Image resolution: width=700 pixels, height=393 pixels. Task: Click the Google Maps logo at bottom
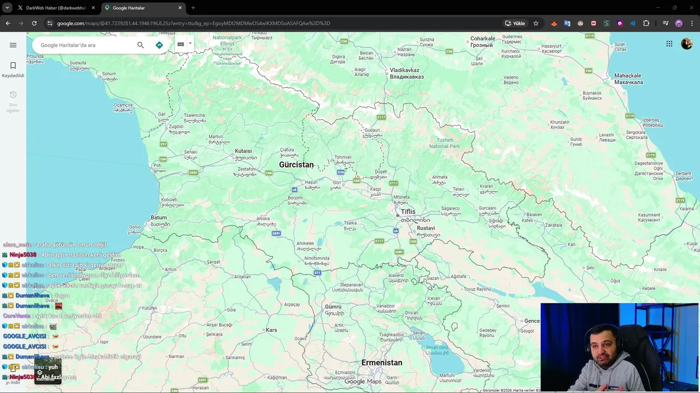point(363,382)
